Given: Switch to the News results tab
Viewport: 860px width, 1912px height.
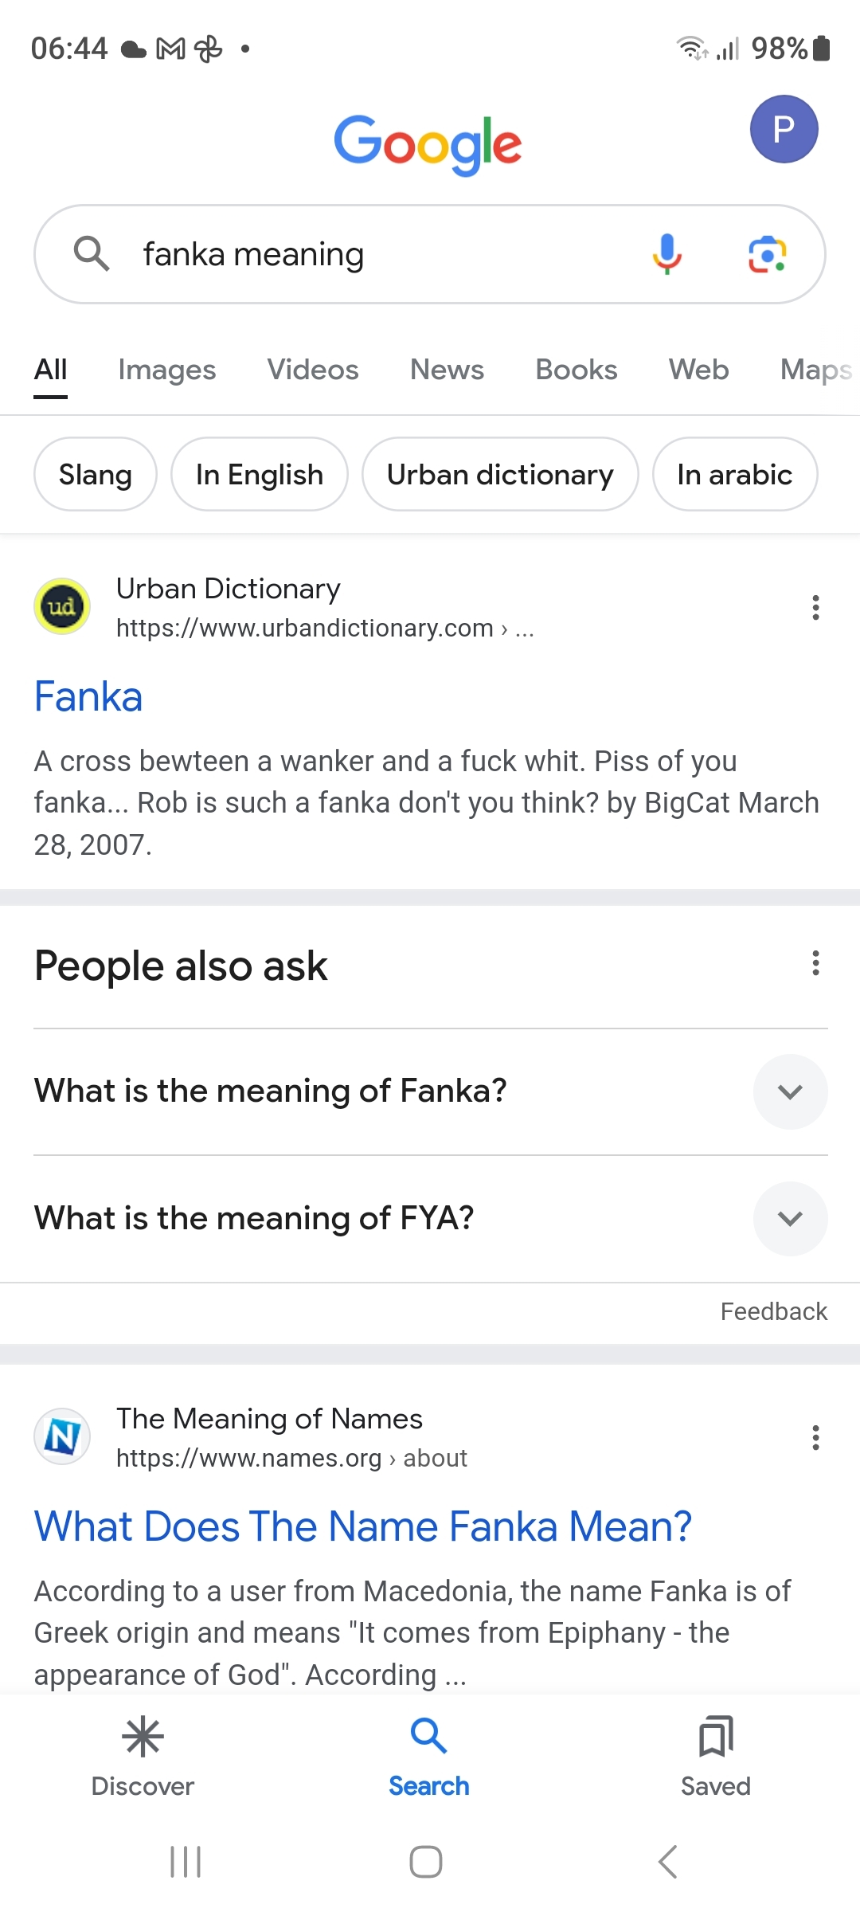Looking at the screenshot, I should [x=447, y=370].
